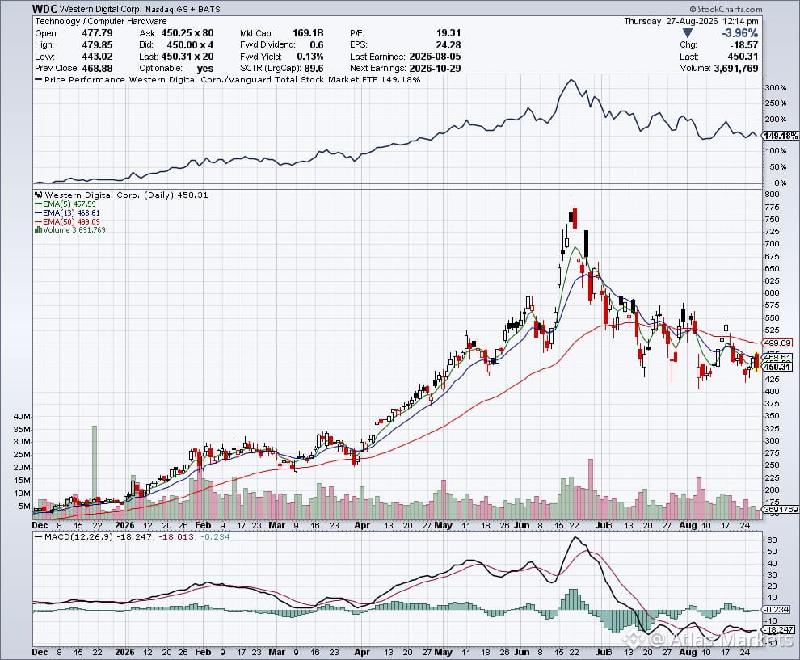Image resolution: width=800 pixels, height=660 pixels.
Task: Click the -0.234 histogram value tag on the MACD axis
Action: [777, 609]
